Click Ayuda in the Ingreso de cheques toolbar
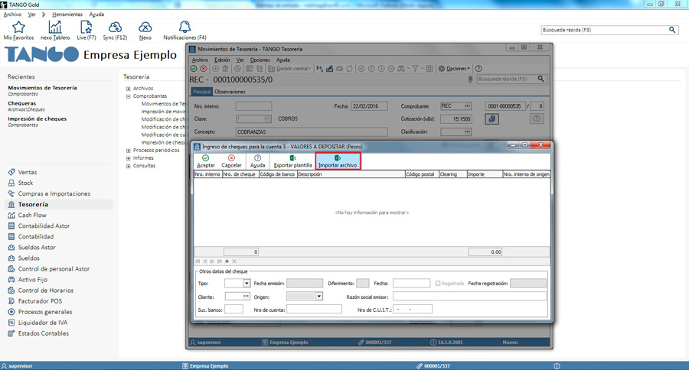This screenshot has width=689, height=370. click(x=257, y=161)
